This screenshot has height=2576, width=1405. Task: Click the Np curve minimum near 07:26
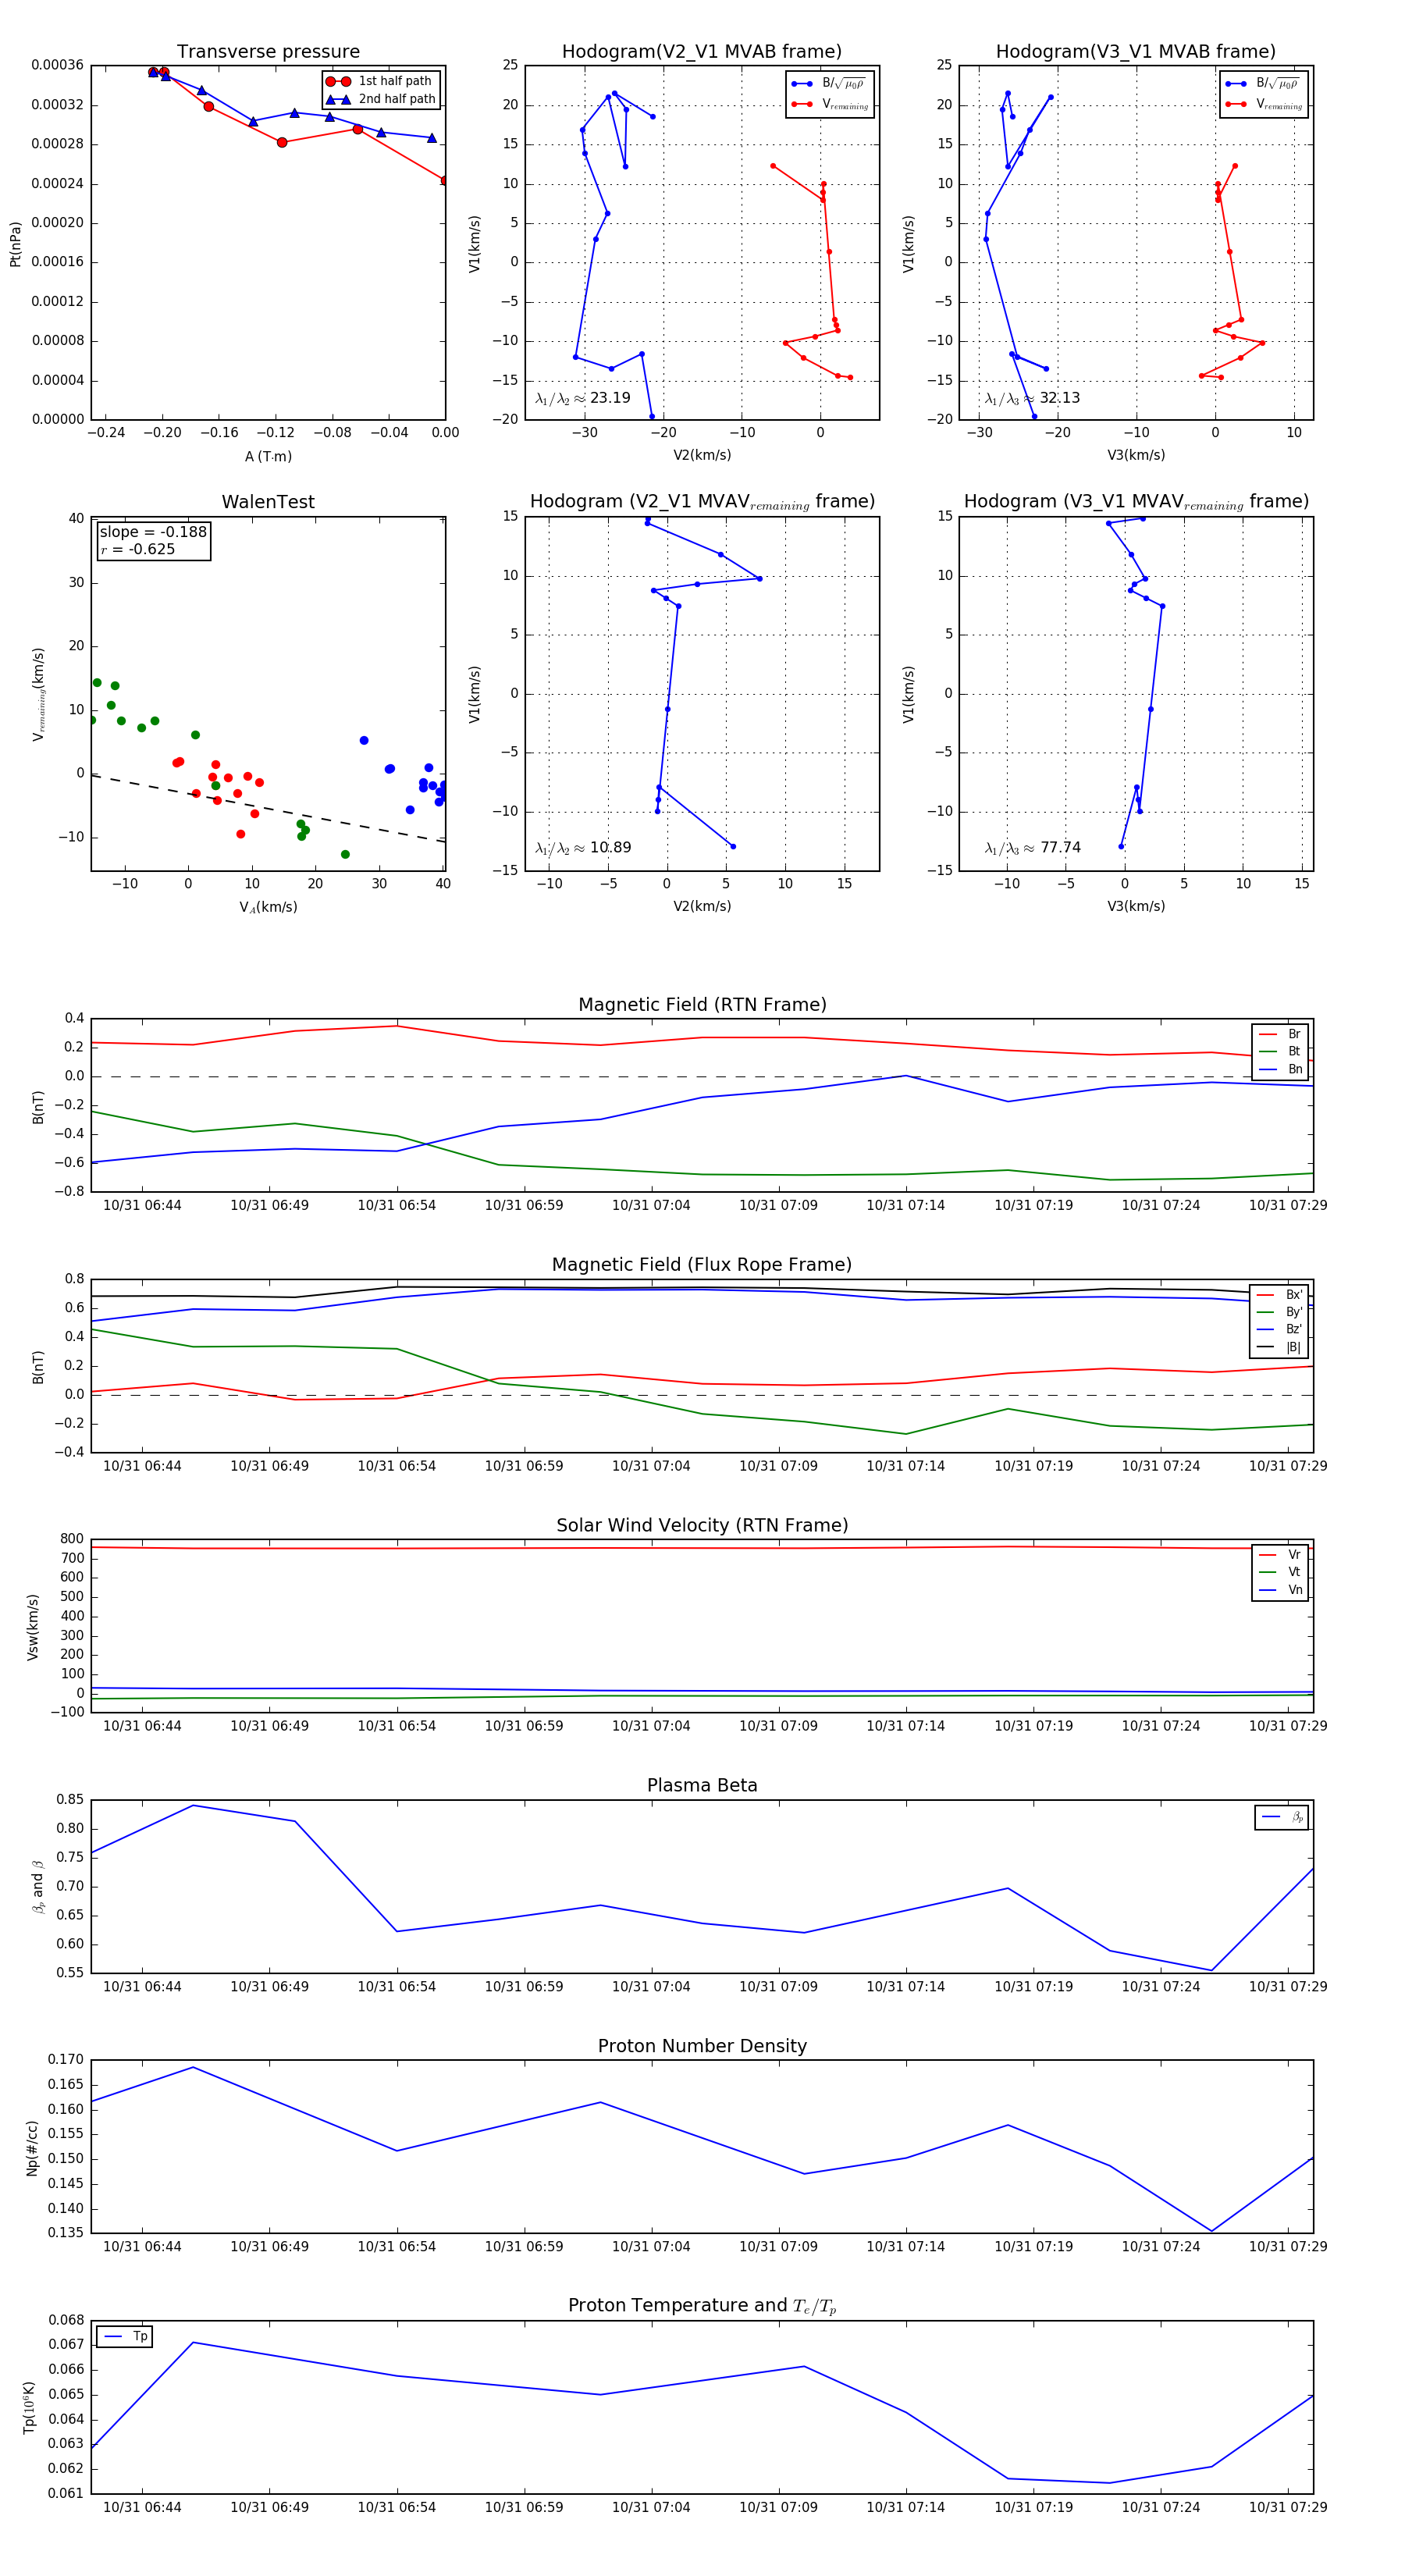click(x=1211, y=2231)
